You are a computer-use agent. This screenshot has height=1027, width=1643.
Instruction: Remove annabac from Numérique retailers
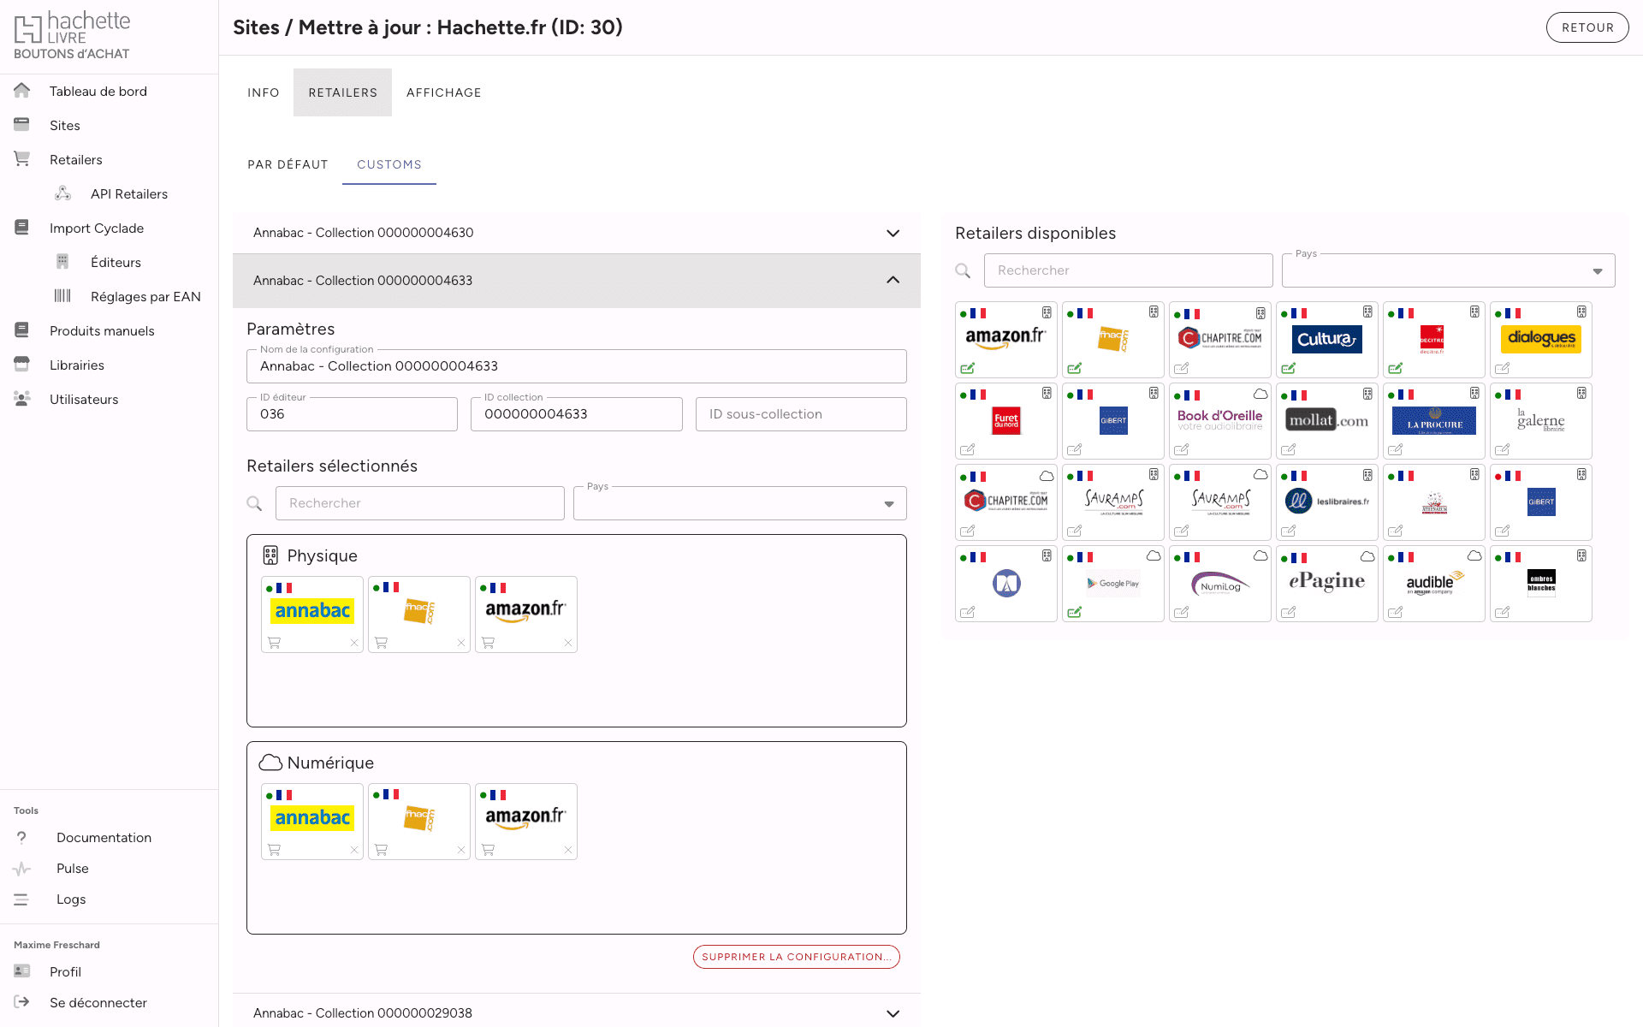tap(354, 850)
